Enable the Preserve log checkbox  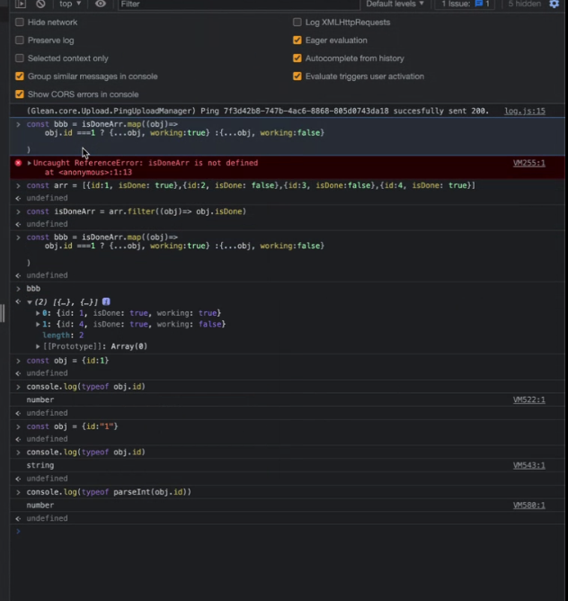pyautogui.click(x=20, y=40)
